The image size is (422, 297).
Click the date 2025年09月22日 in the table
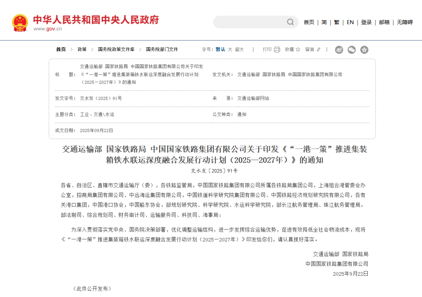(97, 131)
